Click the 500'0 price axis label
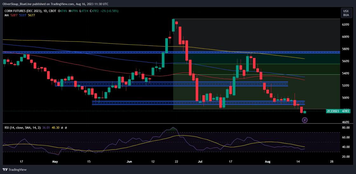356x174 pixels. [x=345, y=98]
